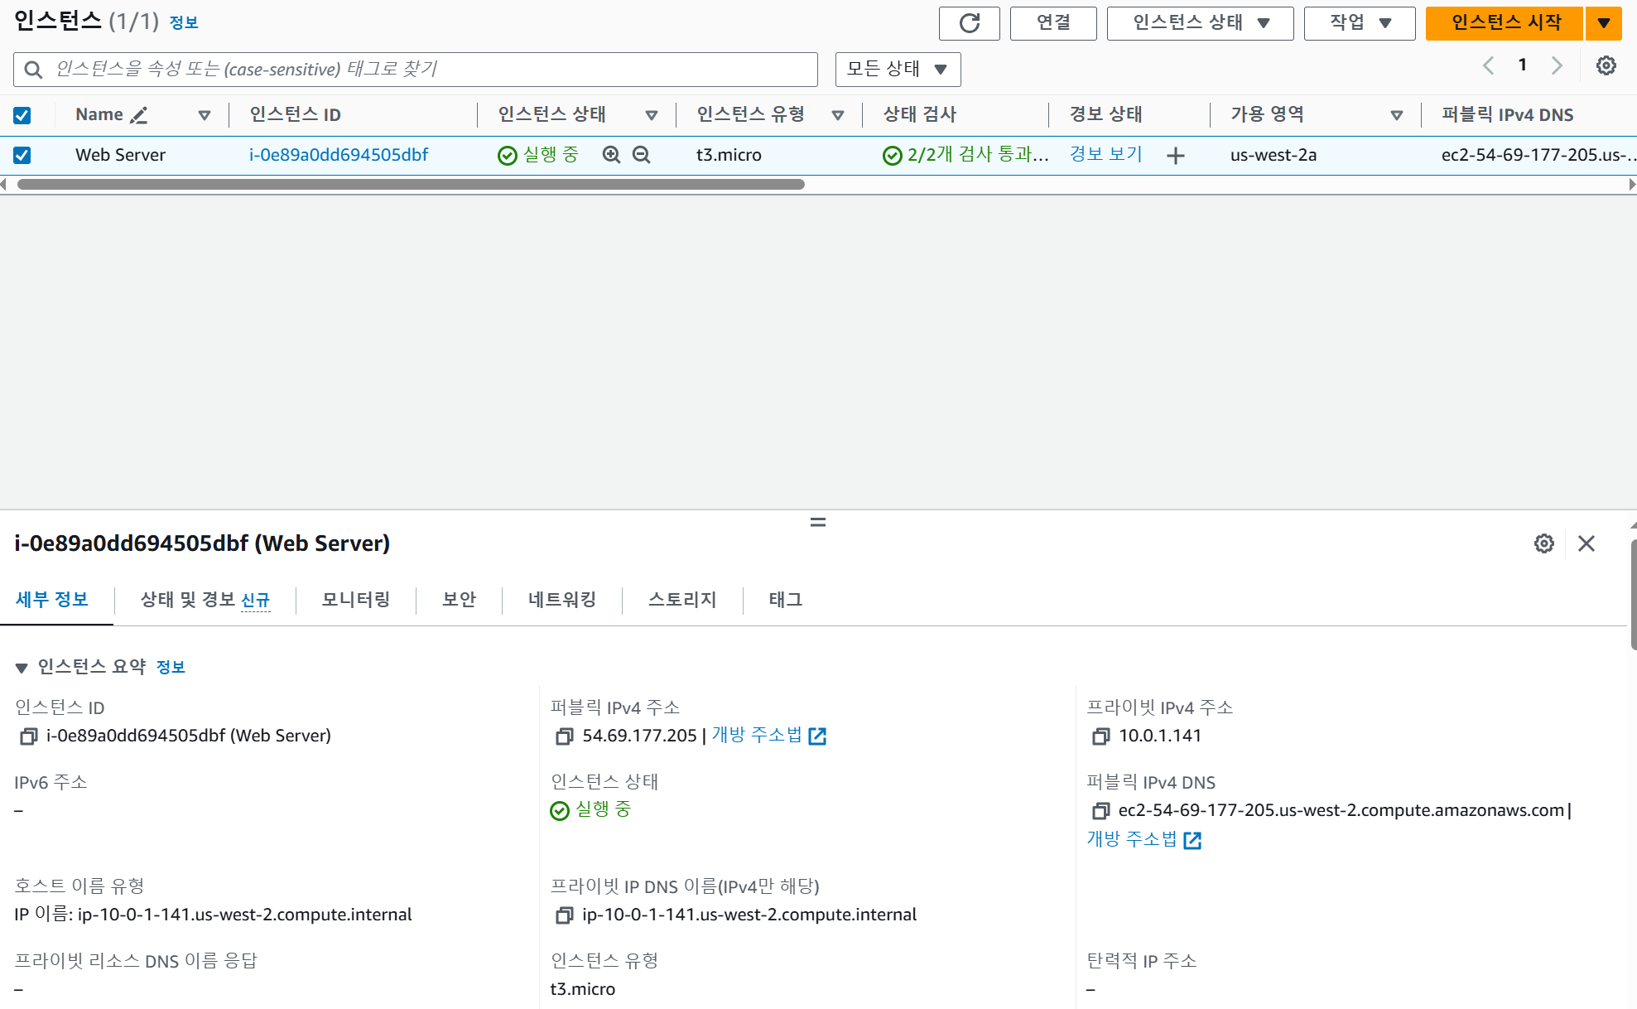Click the instance search input field
The image size is (1637, 1009).
(414, 70)
